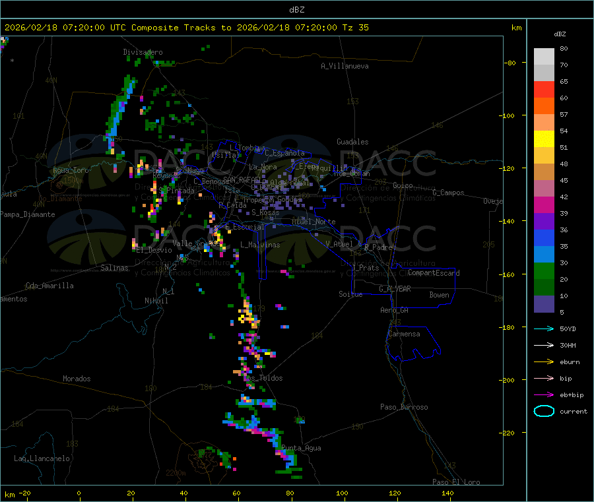Click the Divisadero map label
Viewport: 594px width, 502px height.
pos(143,52)
